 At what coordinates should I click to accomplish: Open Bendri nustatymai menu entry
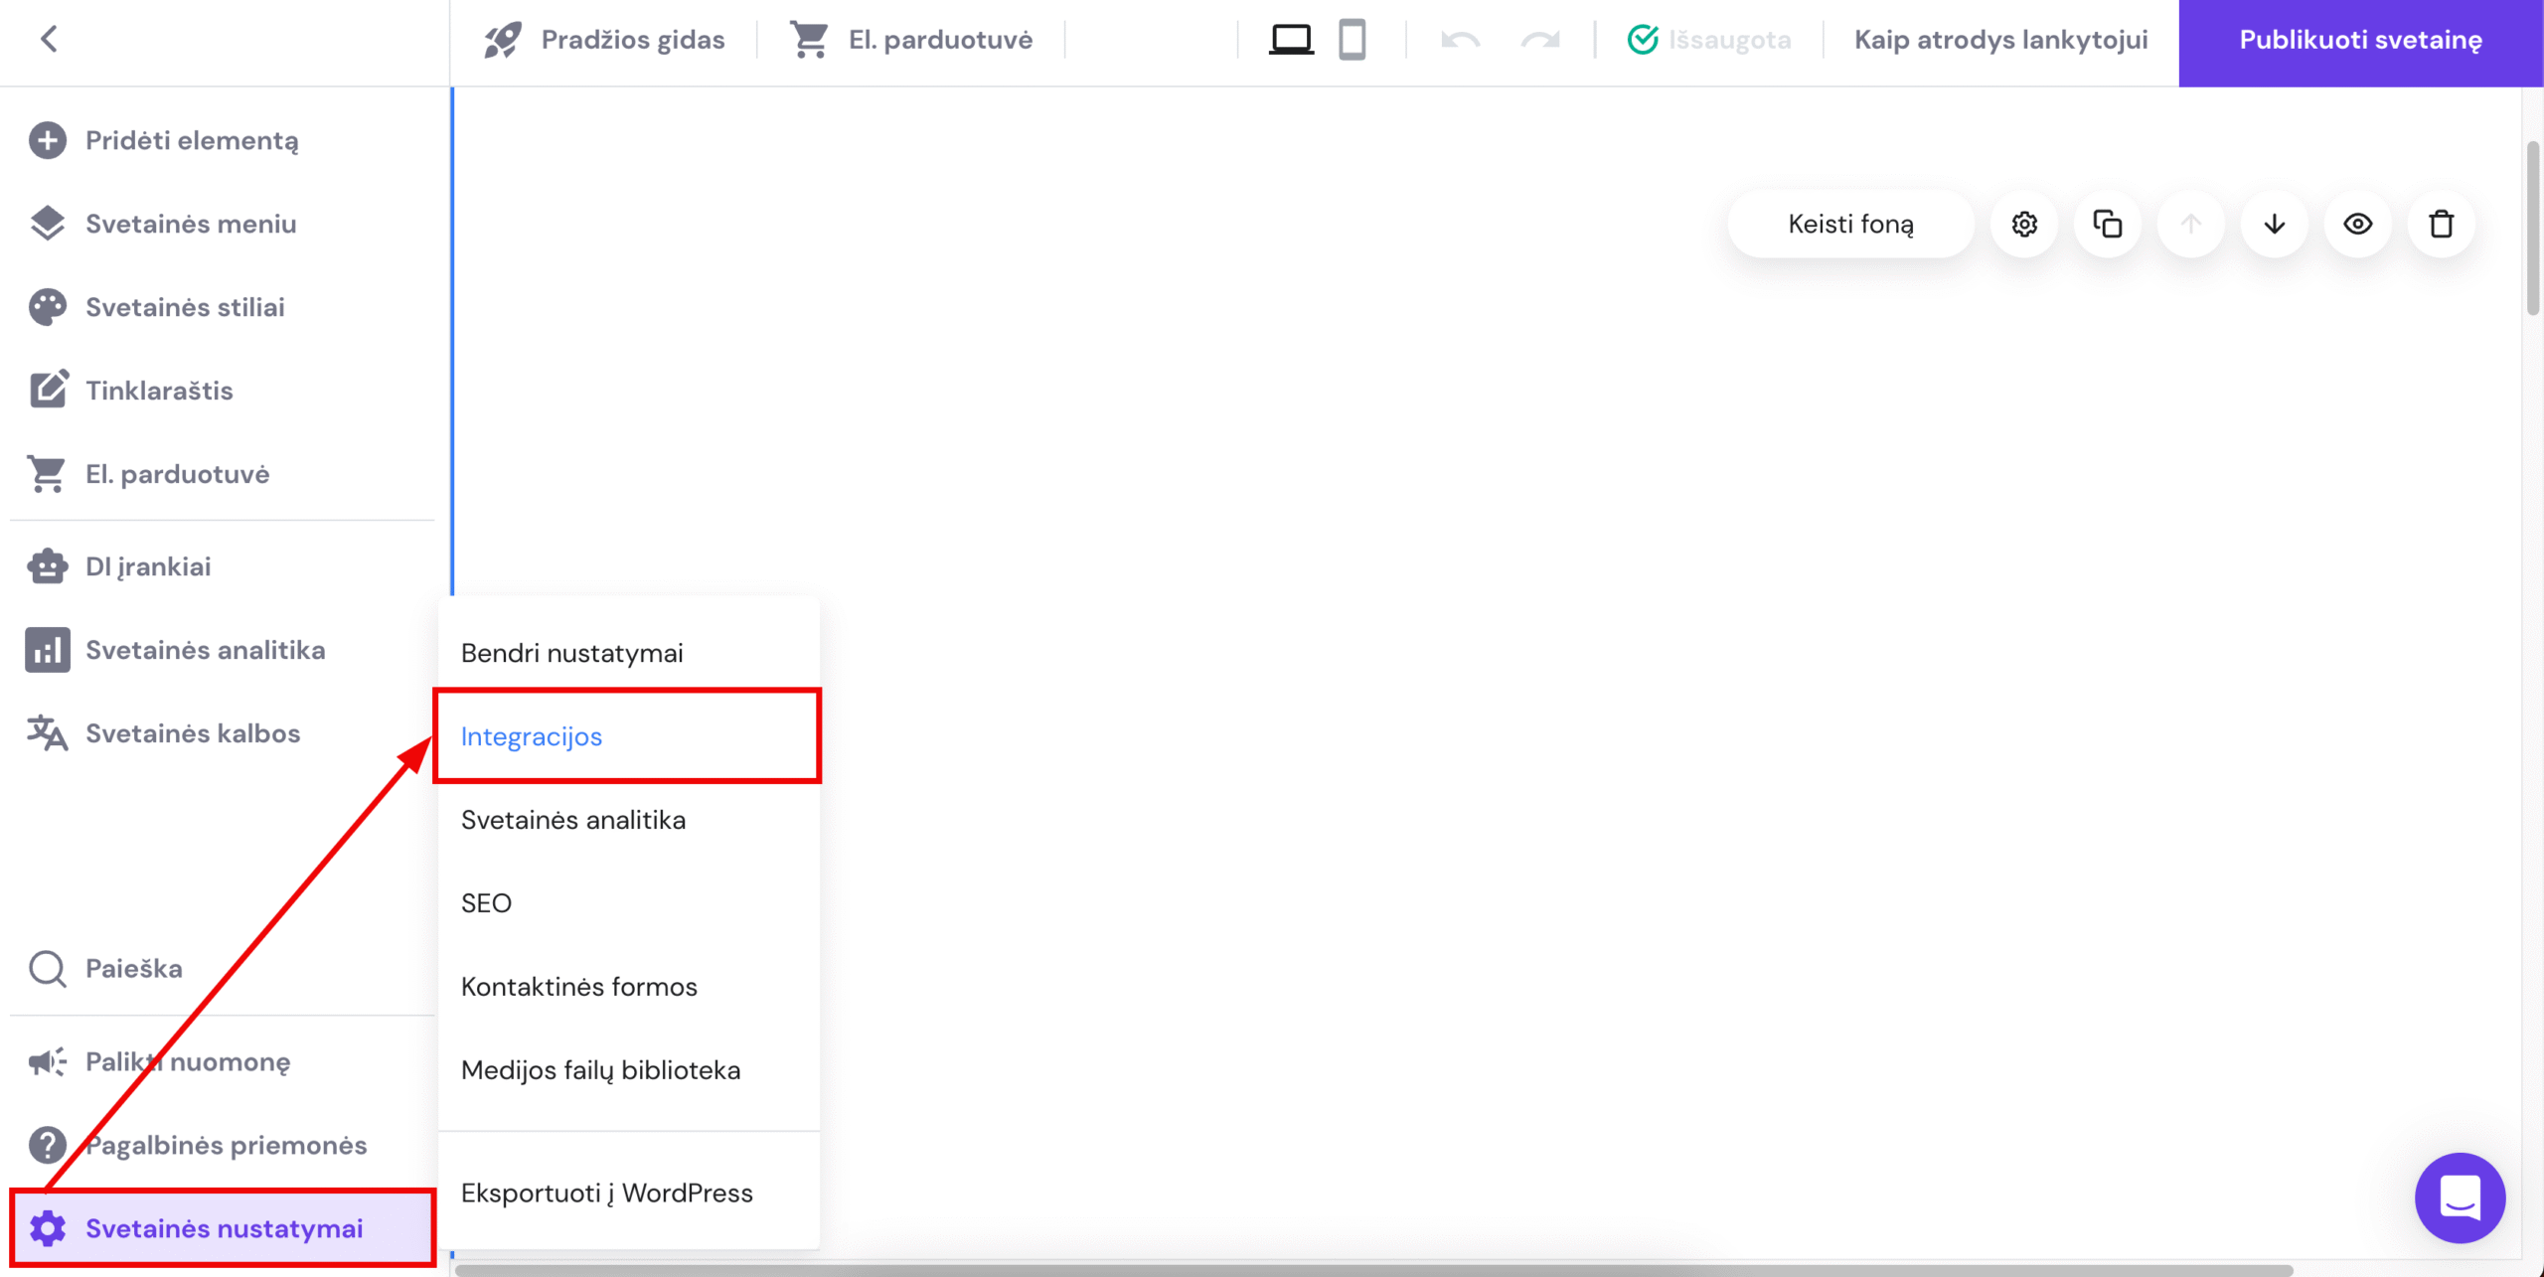(x=572, y=653)
